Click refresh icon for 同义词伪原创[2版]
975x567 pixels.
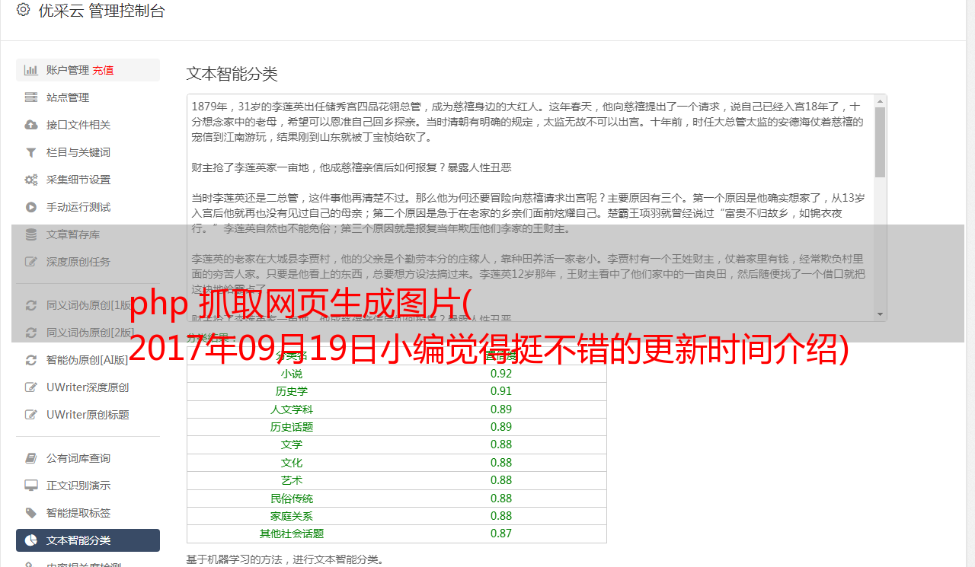point(30,333)
